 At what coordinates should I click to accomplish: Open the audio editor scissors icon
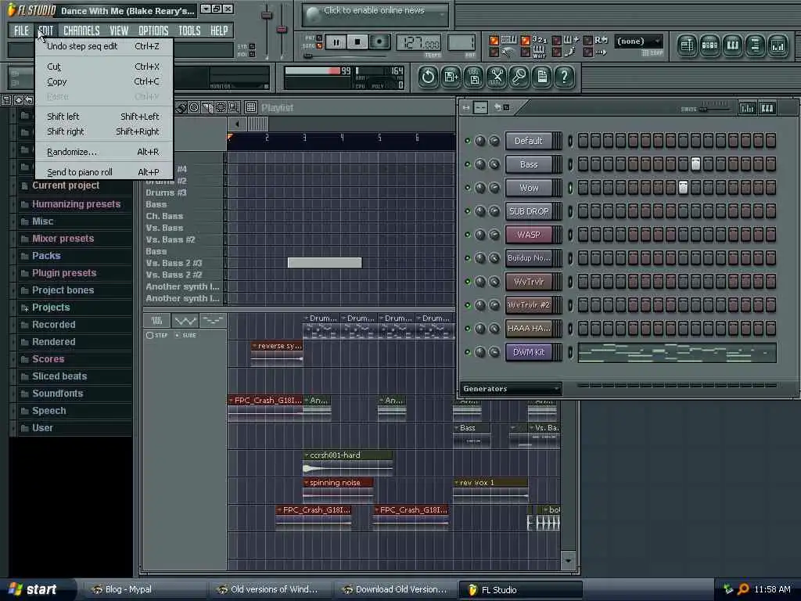[x=497, y=77]
